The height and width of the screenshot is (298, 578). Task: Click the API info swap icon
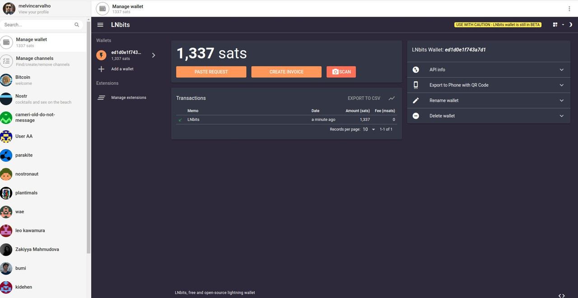click(x=416, y=69)
